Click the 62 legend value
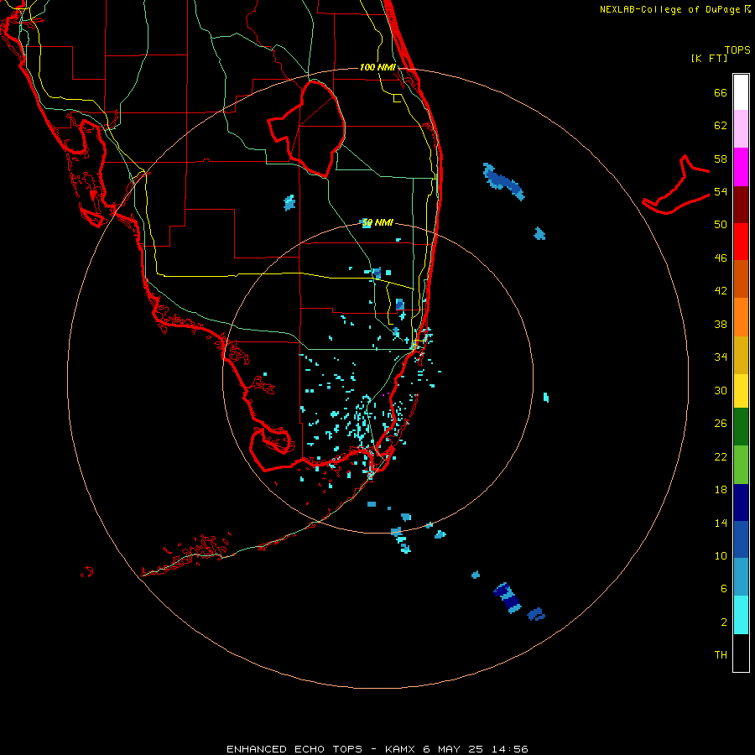Image resolution: width=755 pixels, height=755 pixels. pyautogui.click(x=721, y=126)
